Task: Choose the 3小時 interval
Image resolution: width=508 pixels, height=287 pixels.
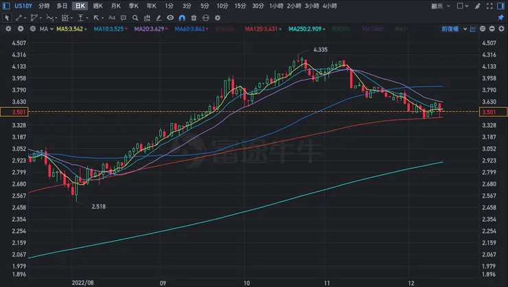Action: (x=312, y=5)
